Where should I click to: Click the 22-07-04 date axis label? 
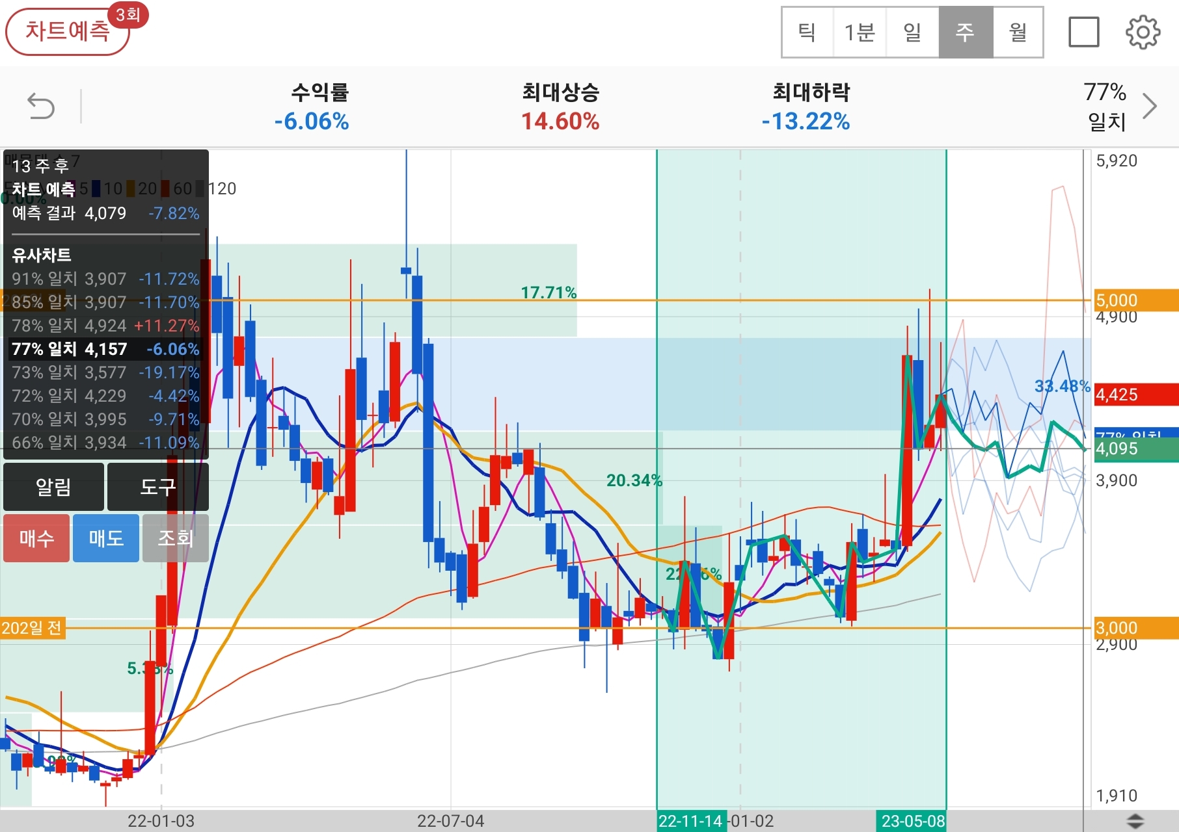[450, 821]
